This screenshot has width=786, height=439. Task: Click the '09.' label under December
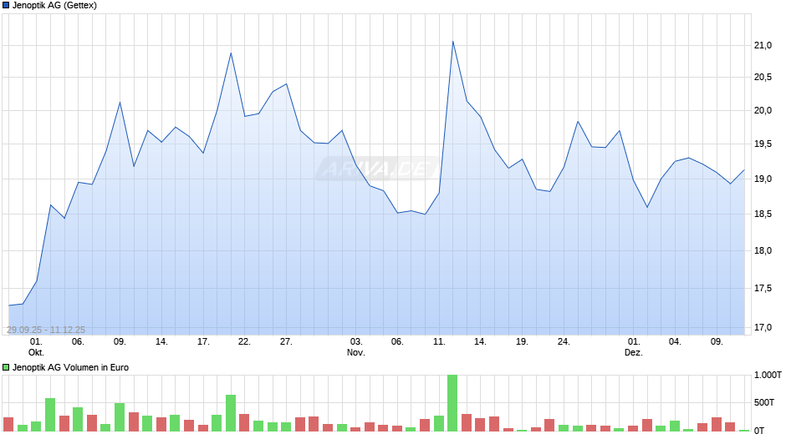click(x=717, y=341)
